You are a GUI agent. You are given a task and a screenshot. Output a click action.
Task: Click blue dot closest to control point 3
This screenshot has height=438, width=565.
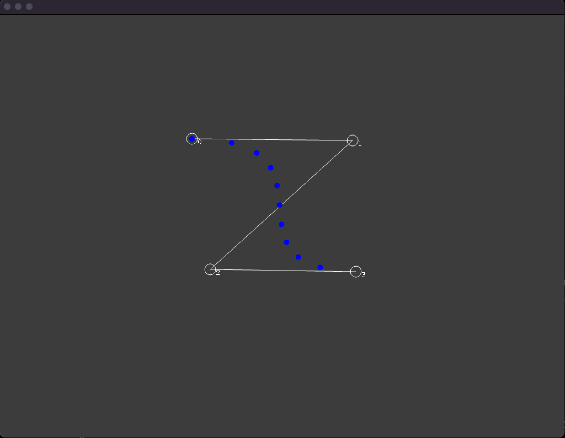tap(320, 267)
